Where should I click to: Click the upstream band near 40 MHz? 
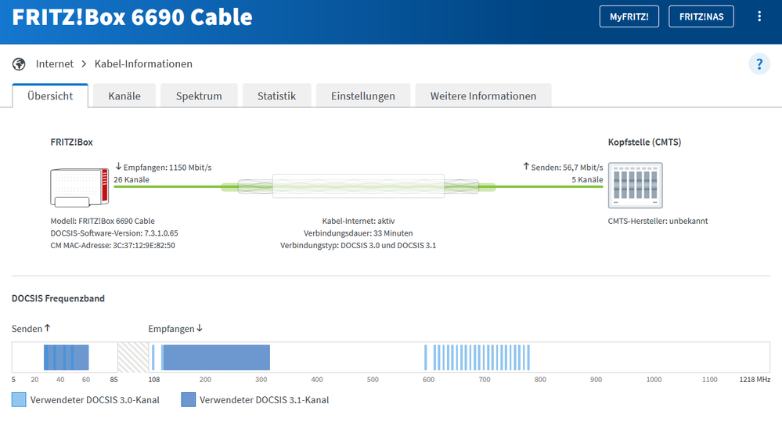[66, 357]
